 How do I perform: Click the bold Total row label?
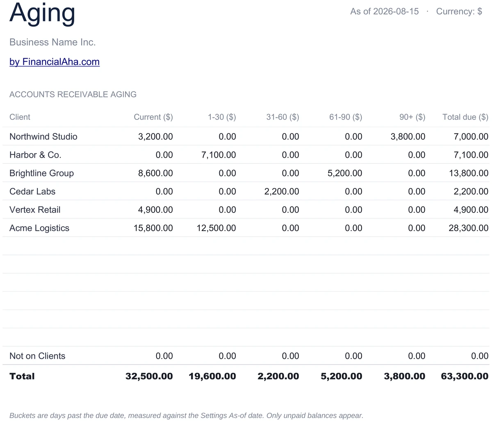[22, 376]
